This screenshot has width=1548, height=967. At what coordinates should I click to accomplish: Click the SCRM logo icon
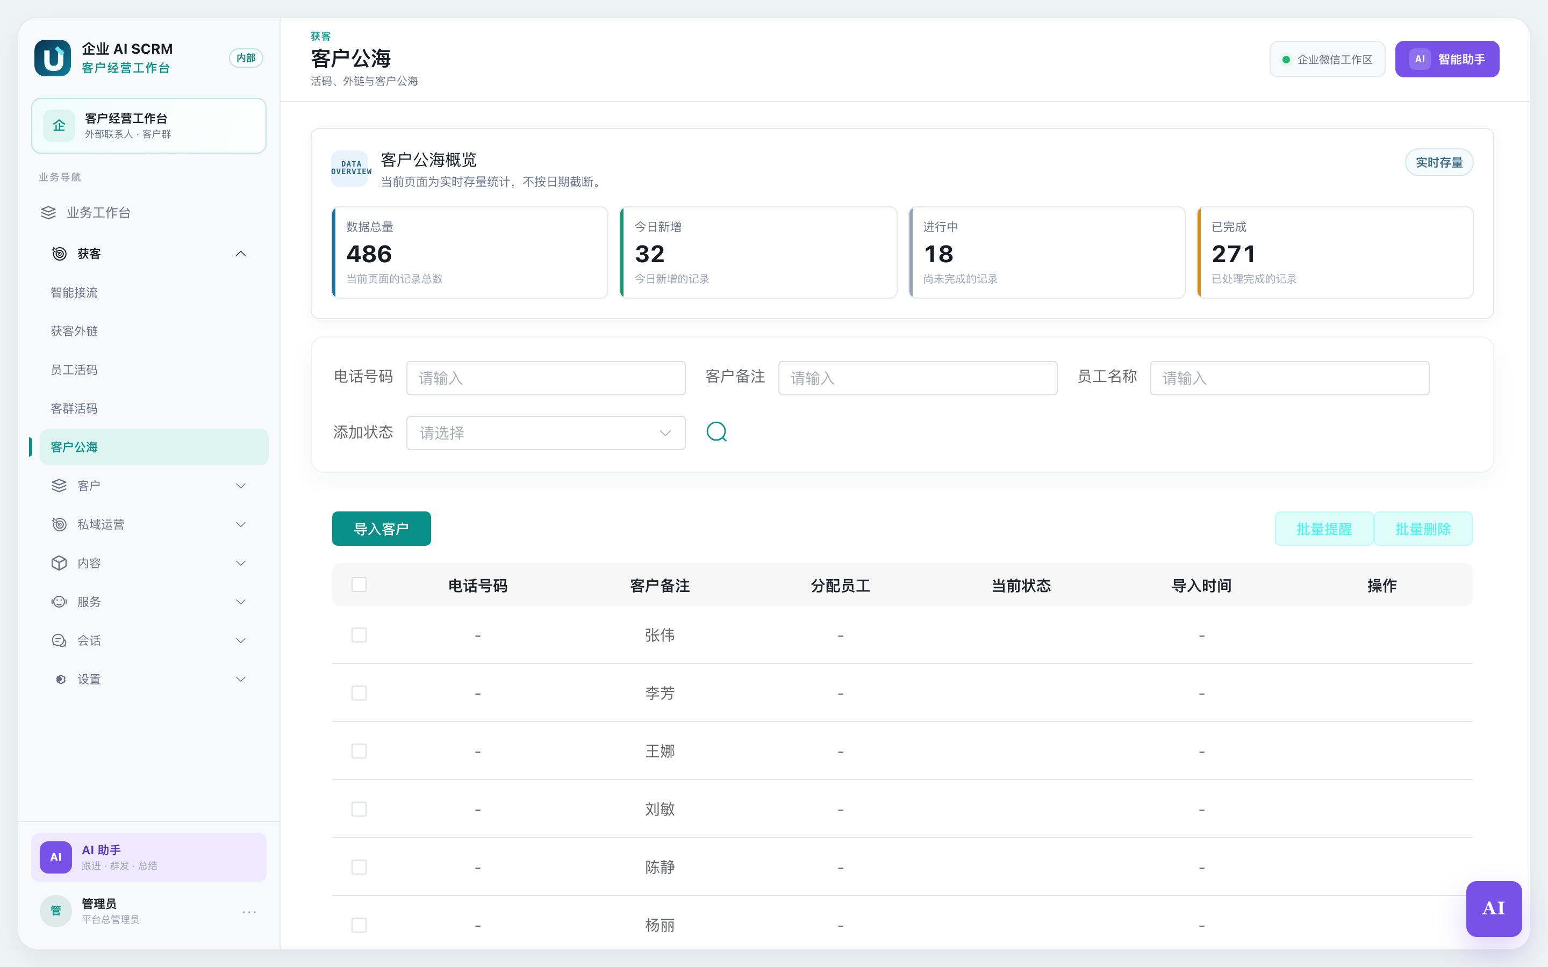53,58
